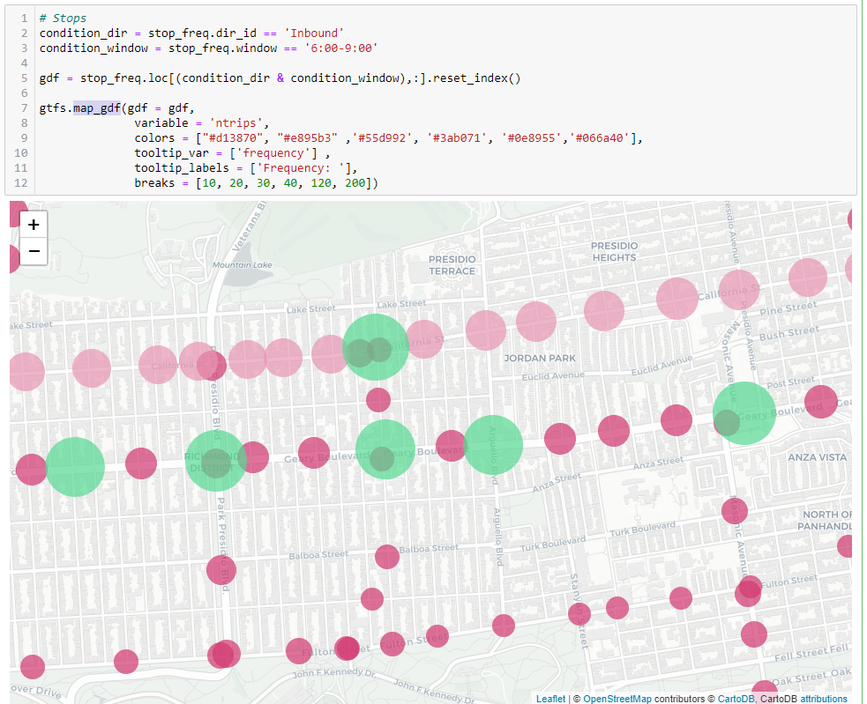
Task: Open the OpenStreetMap contributors link
Action: tap(617, 697)
